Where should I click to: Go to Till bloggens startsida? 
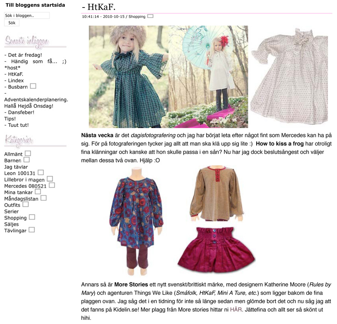pyautogui.click(x=35, y=5)
